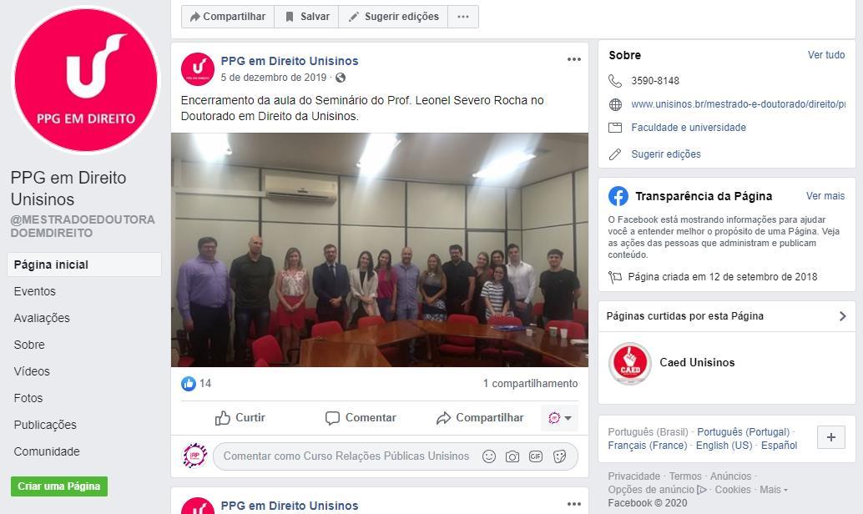Open post options three-dot menu
863x514 pixels.
click(574, 59)
